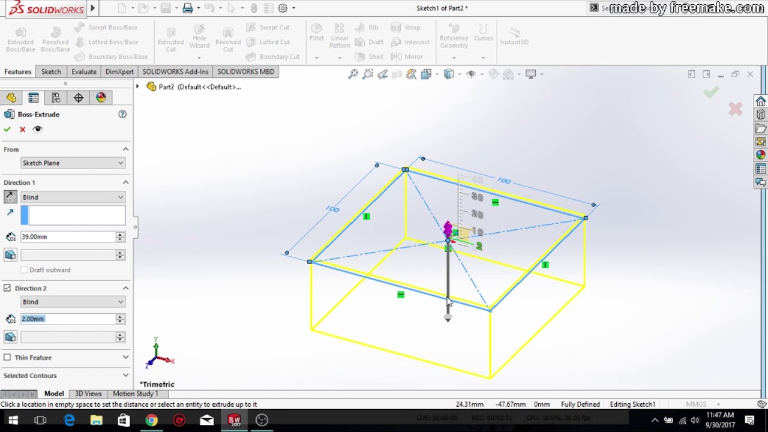Open Appearances color ball icon in task pane
The width and height of the screenshot is (768, 432).
(x=761, y=155)
